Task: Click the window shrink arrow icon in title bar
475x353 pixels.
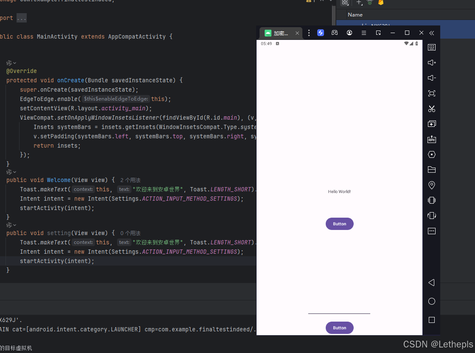Action: 378,33
